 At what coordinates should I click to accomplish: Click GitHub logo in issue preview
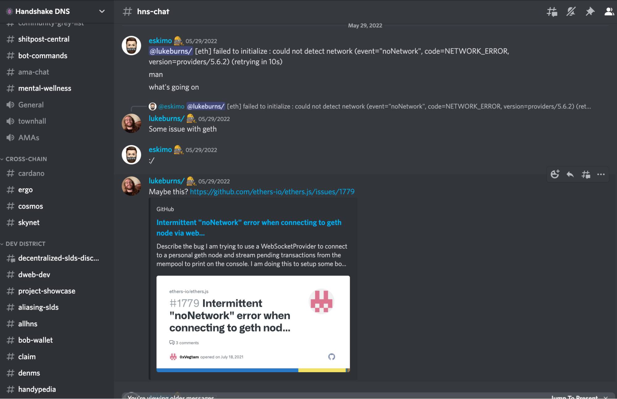(331, 356)
